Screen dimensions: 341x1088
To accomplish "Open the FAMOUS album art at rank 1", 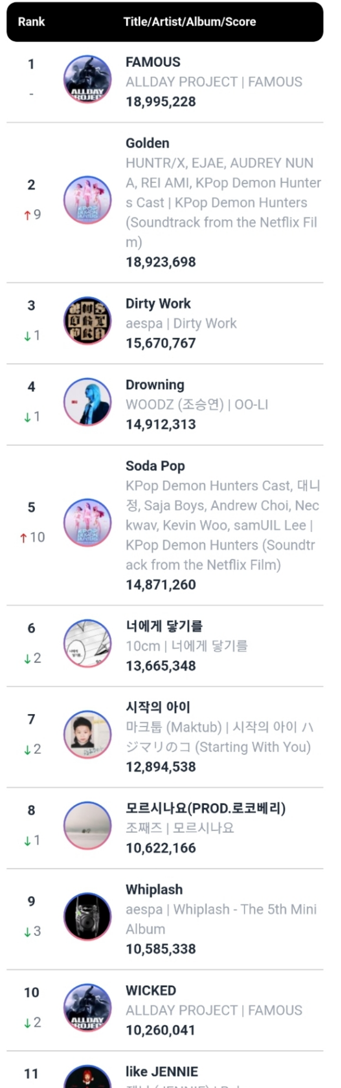I will (87, 80).
